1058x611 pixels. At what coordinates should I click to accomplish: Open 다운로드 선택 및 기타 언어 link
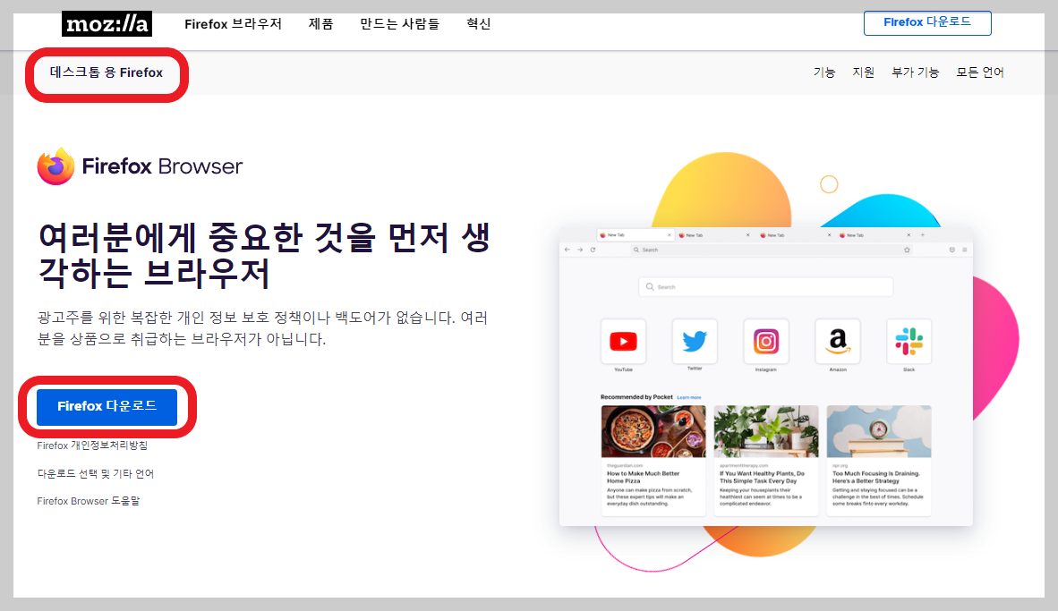[x=95, y=473]
